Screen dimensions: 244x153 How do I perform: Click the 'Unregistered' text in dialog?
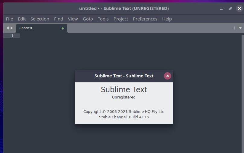(124, 97)
